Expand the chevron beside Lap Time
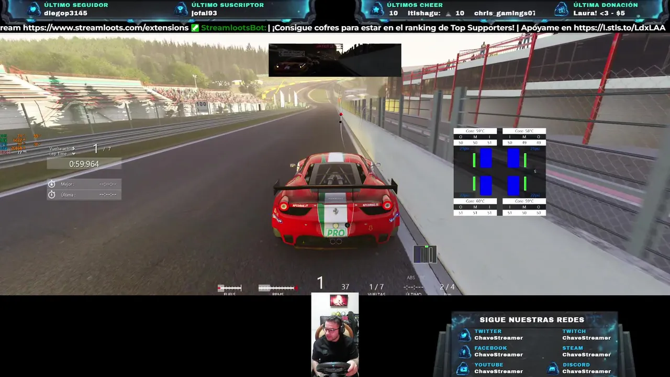 73,154
